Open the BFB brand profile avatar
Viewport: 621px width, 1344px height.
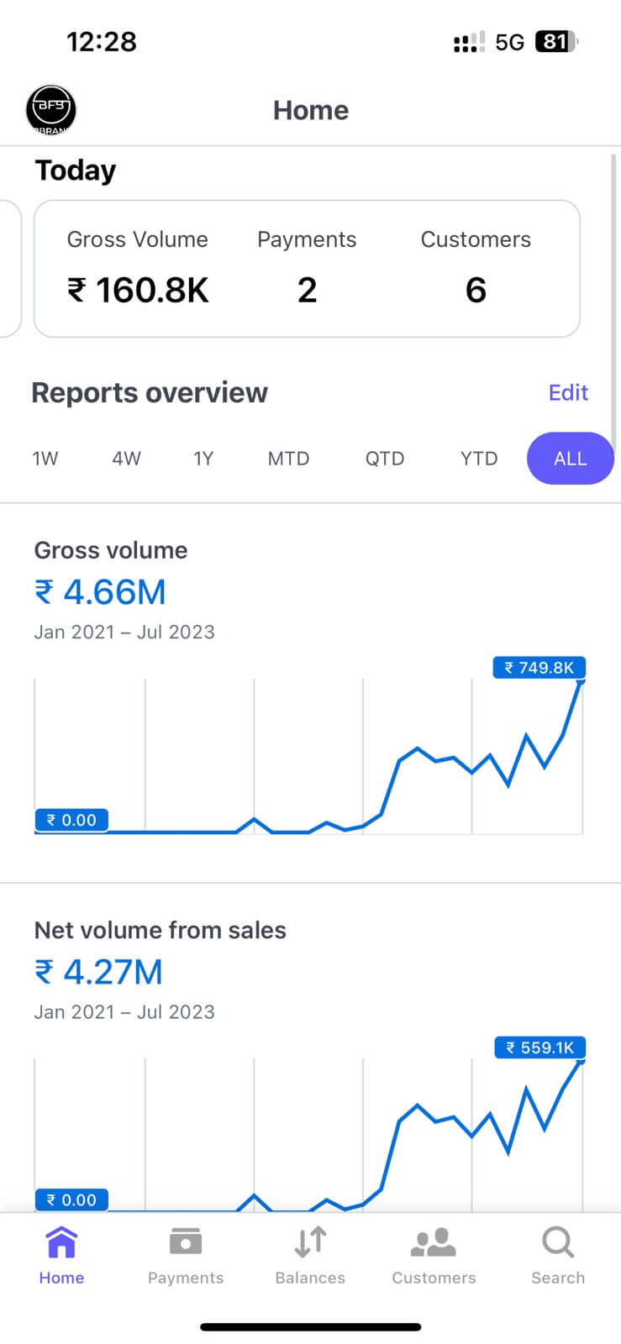pyautogui.click(x=51, y=110)
